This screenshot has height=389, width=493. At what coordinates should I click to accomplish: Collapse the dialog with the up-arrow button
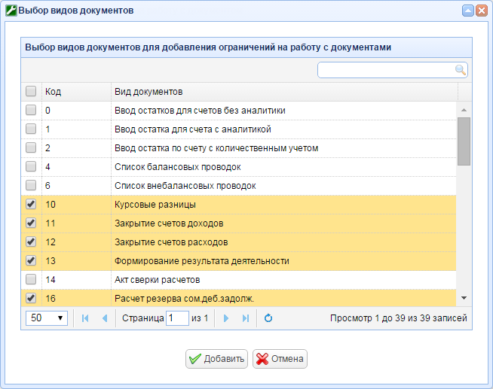tap(468, 11)
